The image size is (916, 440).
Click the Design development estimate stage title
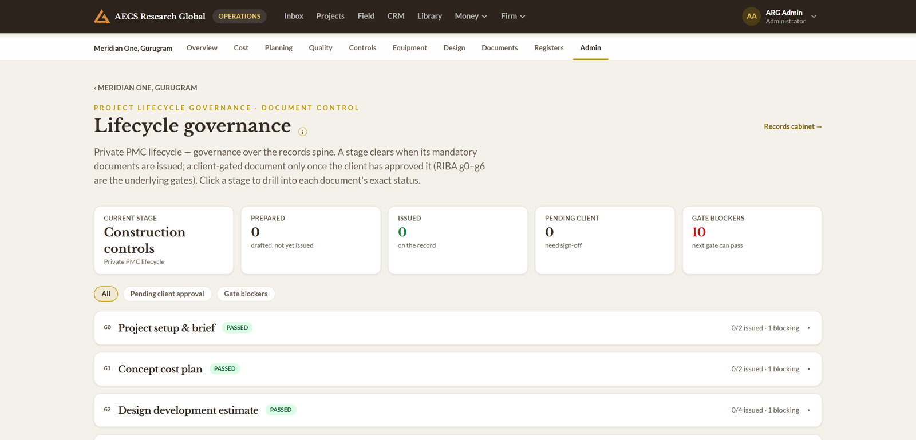(x=188, y=410)
